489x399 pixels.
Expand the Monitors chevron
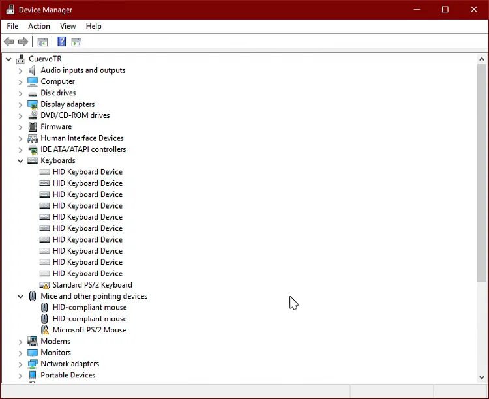point(20,353)
